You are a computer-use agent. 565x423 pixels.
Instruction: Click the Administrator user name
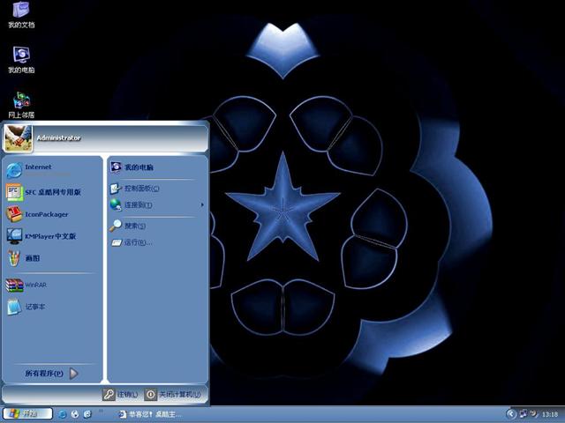click(x=58, y=137)
